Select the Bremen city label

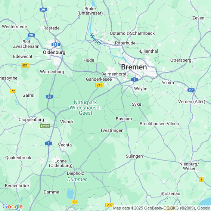pyautogui.click(x=134, y=67)
